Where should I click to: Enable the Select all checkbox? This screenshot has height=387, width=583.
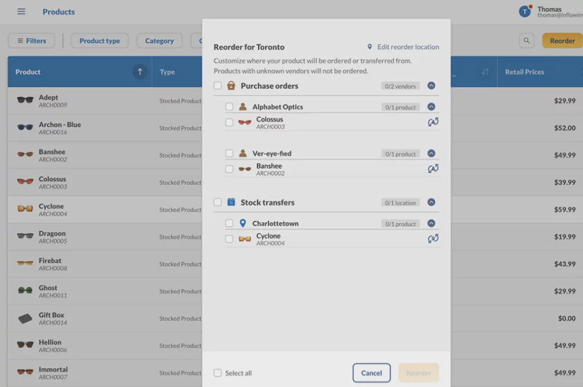click(x=217, y=373)
